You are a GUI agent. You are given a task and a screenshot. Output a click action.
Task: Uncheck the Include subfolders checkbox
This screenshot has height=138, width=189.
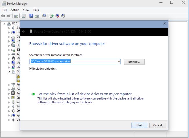31,69
